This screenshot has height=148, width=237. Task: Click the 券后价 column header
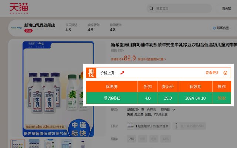[168, 87]
